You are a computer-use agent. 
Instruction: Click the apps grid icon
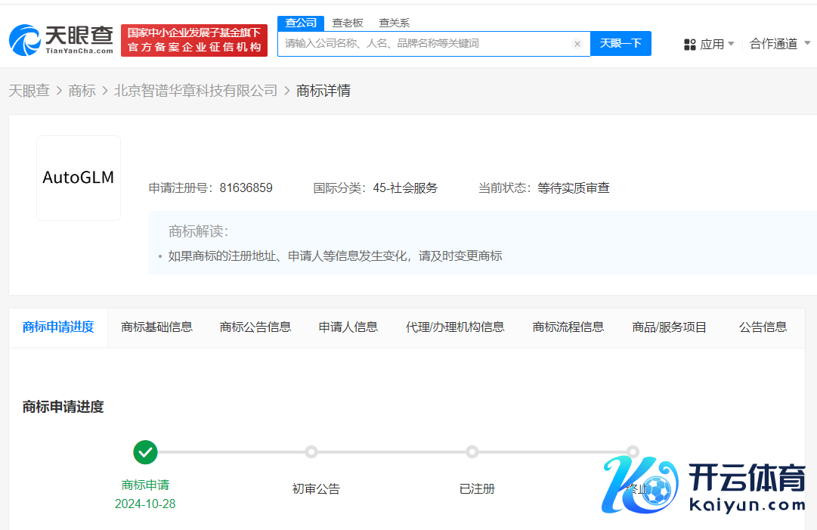[x=689, y=45]
